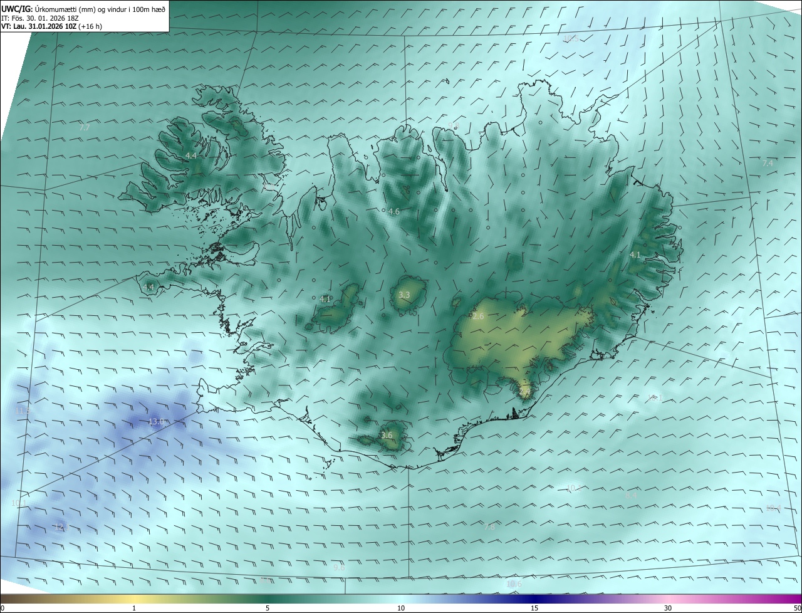Click the 7.7 value label
This screenshot has height=613, width=802.
click(85, 127)
